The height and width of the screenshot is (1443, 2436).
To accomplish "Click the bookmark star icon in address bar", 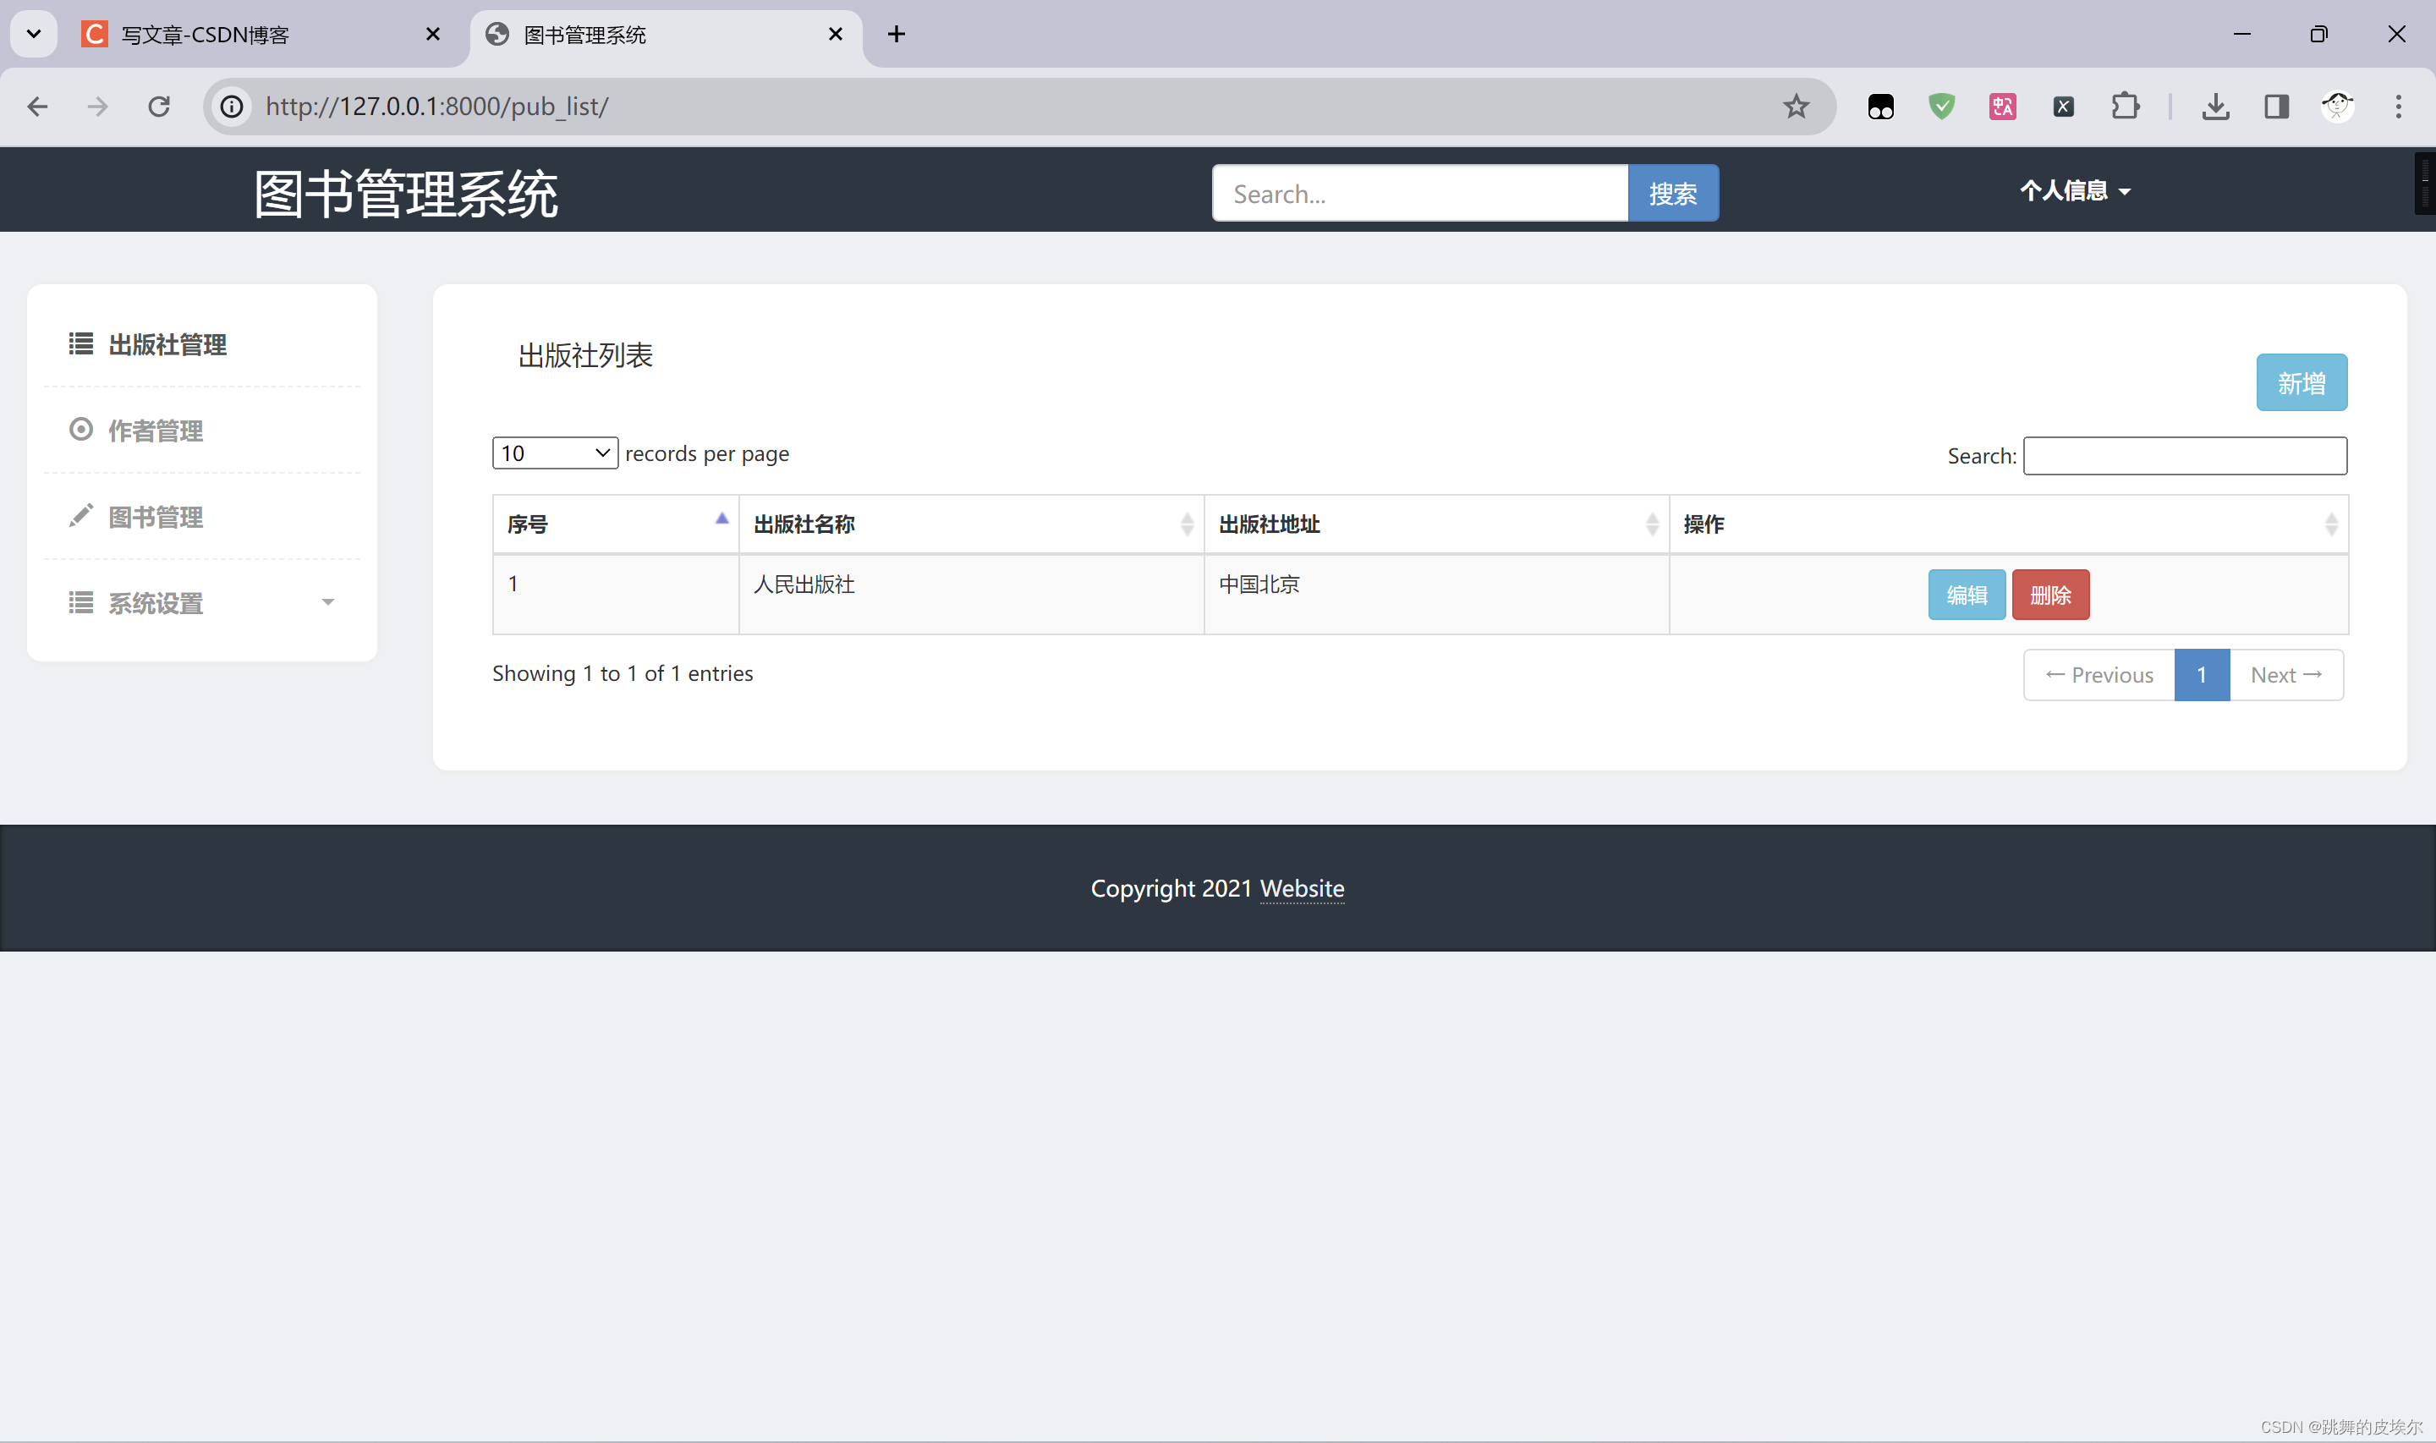I will (x=1796, y=106).
